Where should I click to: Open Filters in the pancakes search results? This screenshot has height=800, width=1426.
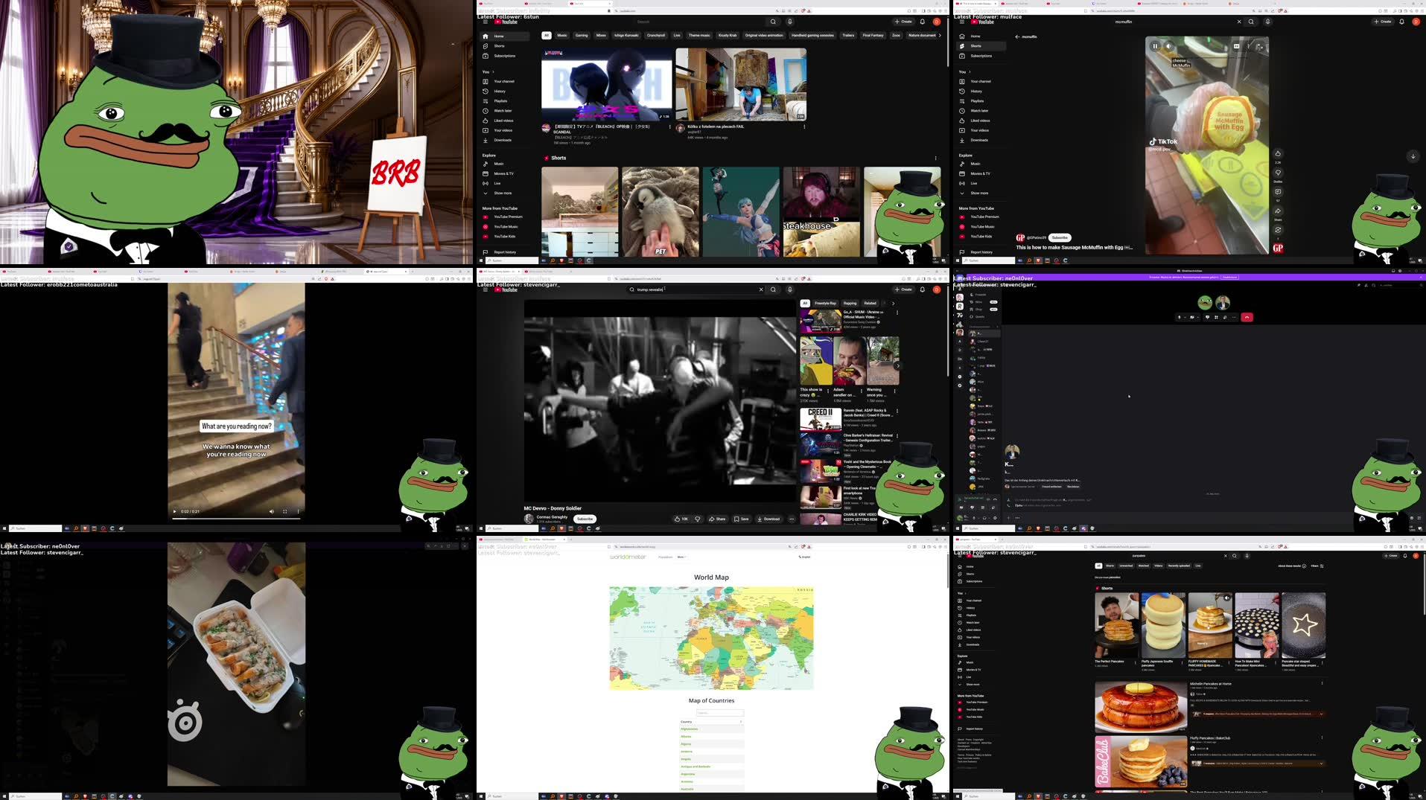point(1317,566)
